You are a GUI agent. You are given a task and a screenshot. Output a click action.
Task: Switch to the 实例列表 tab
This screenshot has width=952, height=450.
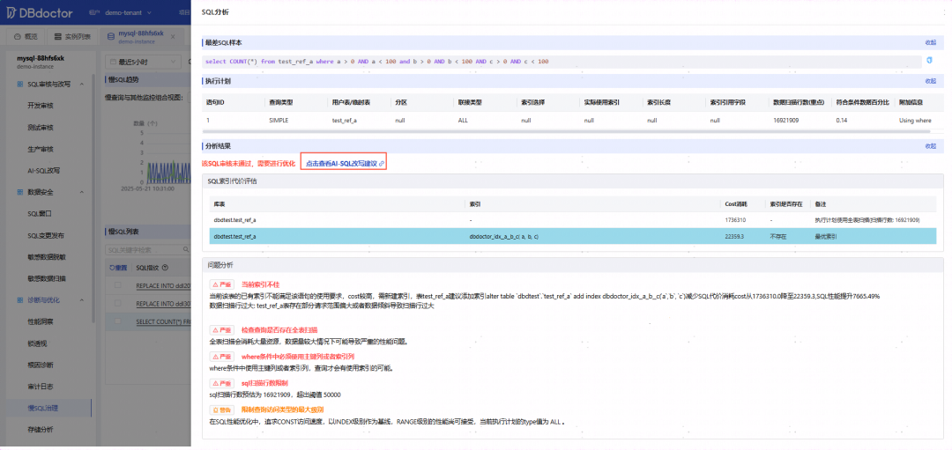pos(72,37)
